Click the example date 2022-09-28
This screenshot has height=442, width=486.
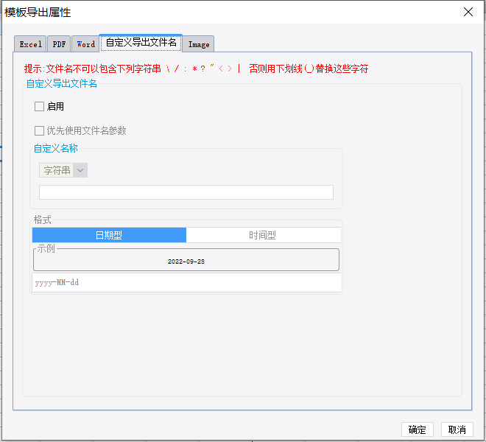[x=186, y=262]
